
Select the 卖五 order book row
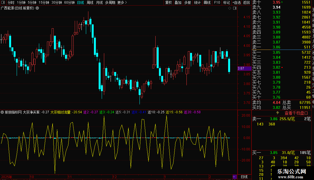click(281, 27)
